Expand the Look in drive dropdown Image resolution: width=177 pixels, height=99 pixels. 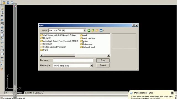click(x=85, y=31)
